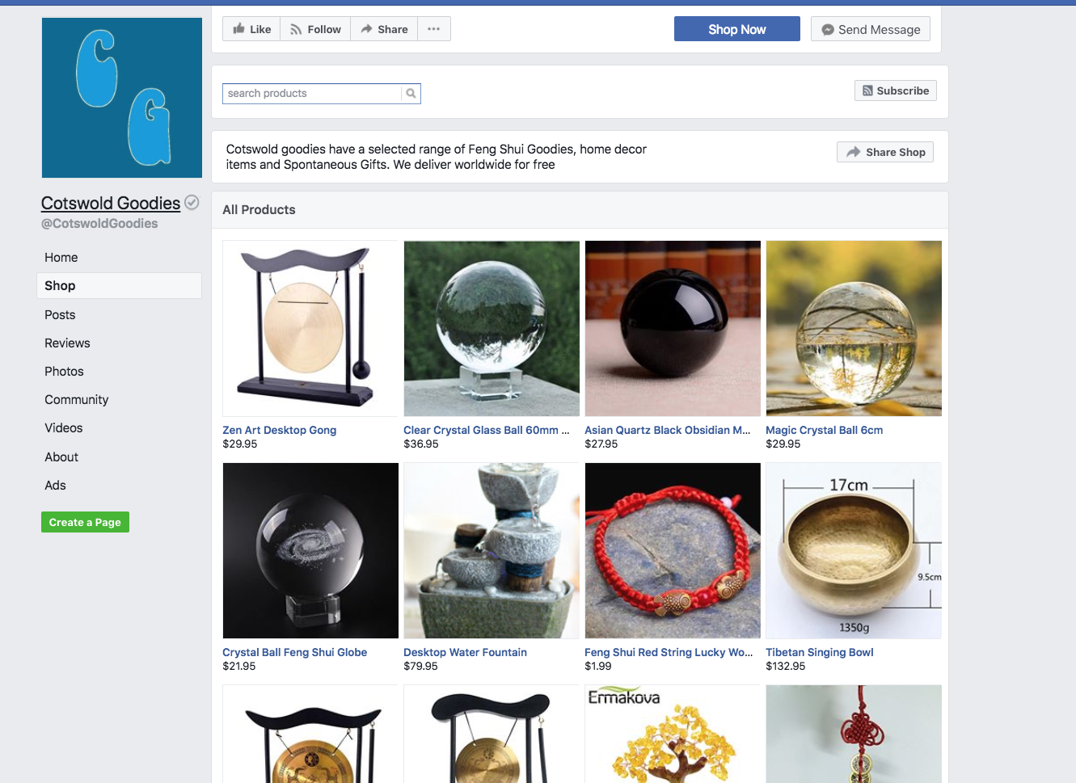Open sharing options via the Share control
Image resolution: width=1076 pixels, height=783 pixels.
point(383,28)
